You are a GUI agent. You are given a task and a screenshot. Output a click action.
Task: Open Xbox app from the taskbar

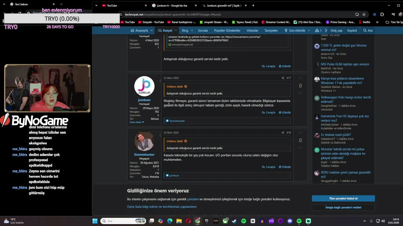coord(225,221)
